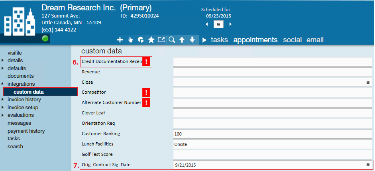This screenshot has height=171, width=375.
Task: Click the Close date input field
Action: (x=273, y=82)
